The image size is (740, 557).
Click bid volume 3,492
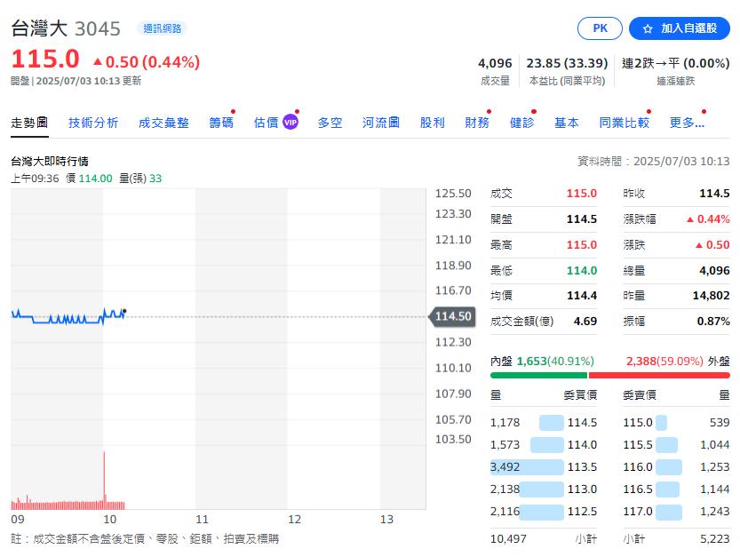coord(505,467)
